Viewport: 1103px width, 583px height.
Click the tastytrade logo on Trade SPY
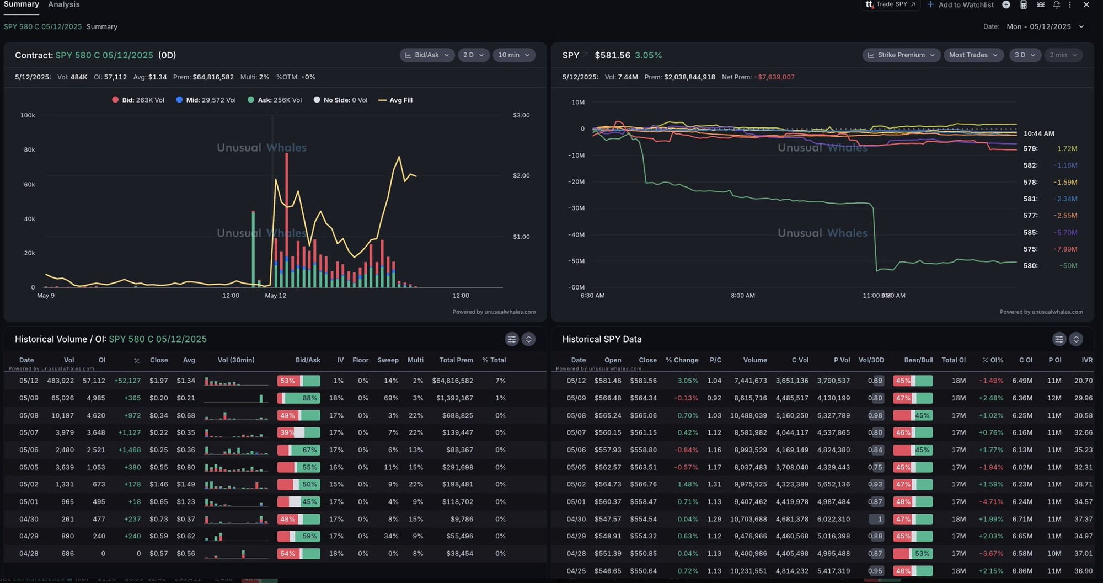click(870, 4)
